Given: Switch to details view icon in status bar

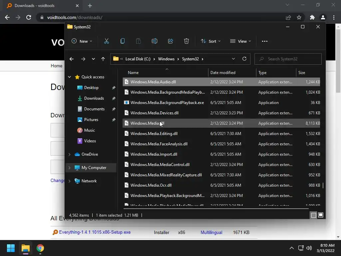Looking at the screenshot, I should (314, 215).
